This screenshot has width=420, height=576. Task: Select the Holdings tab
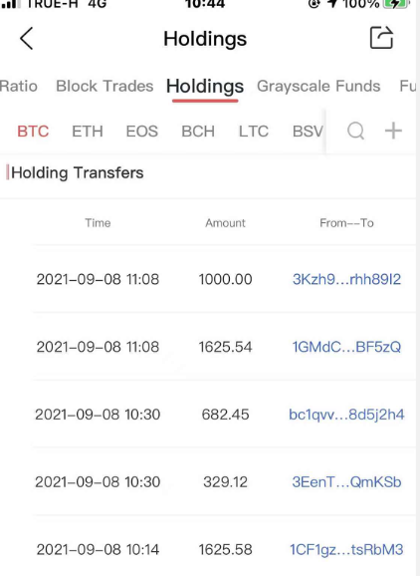(x=205, y=87)
